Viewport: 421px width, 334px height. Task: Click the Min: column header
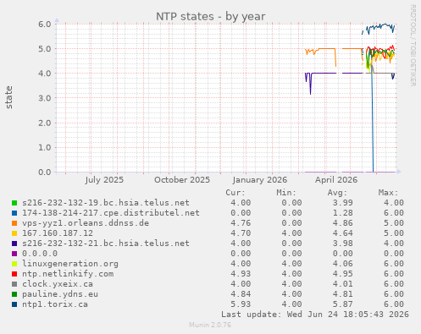click(x=286, y=193)
